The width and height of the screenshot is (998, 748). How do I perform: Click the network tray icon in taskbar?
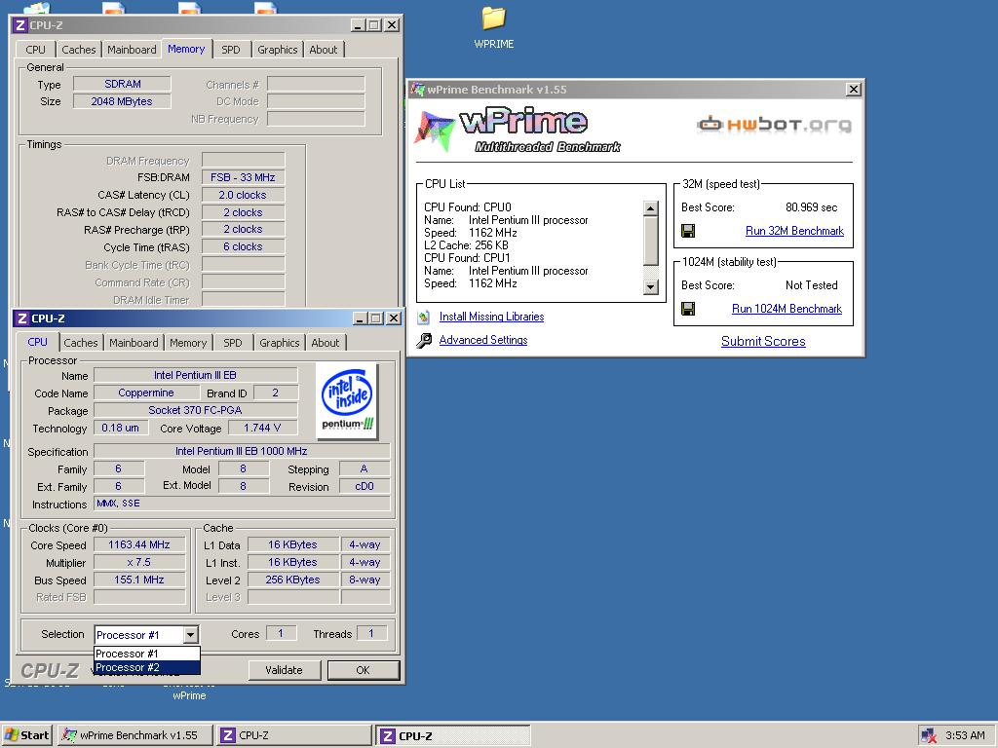[x=929, y=735]
